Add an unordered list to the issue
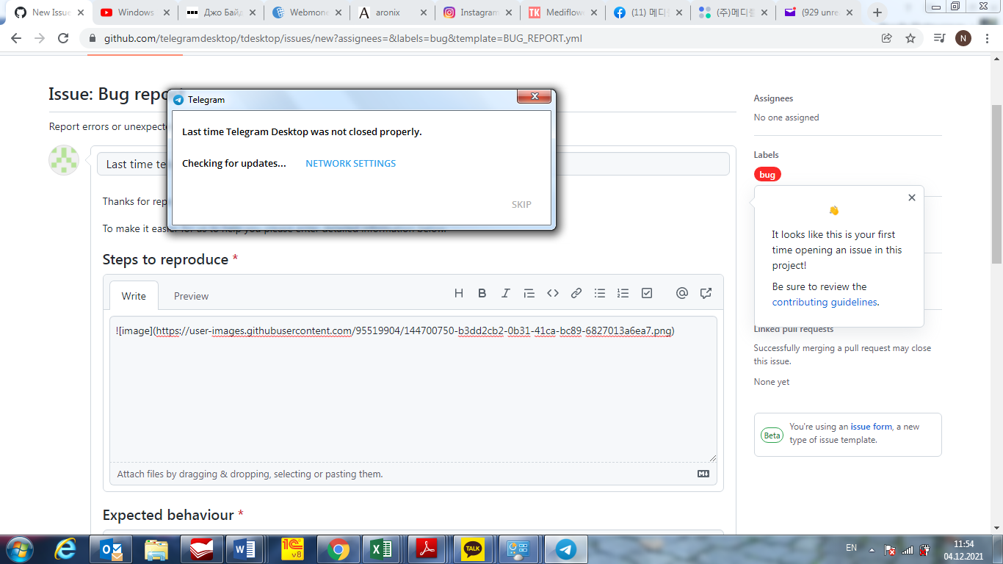This screenshot has height=564, width=1003. click(x=600, y=292)
